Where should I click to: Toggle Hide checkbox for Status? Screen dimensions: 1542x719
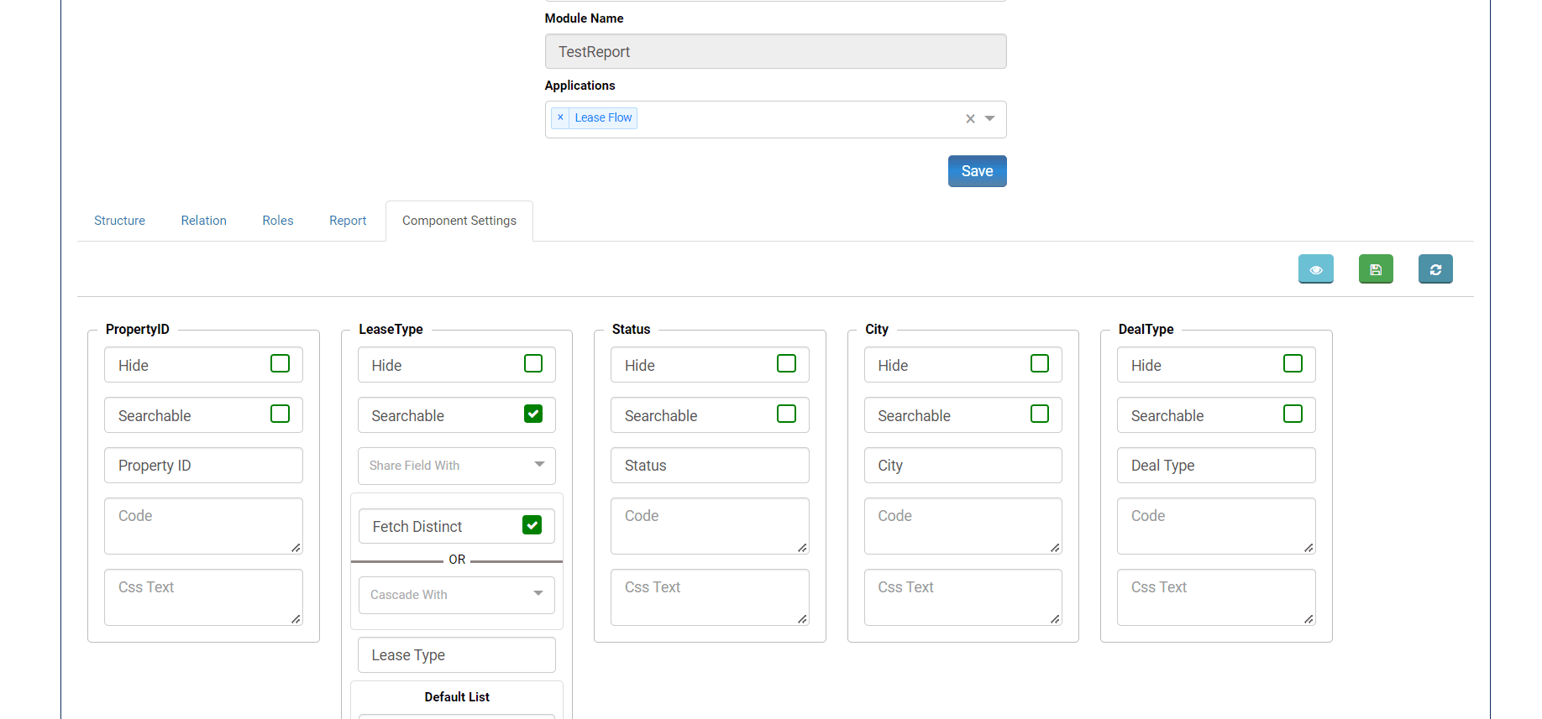[786, 363]
